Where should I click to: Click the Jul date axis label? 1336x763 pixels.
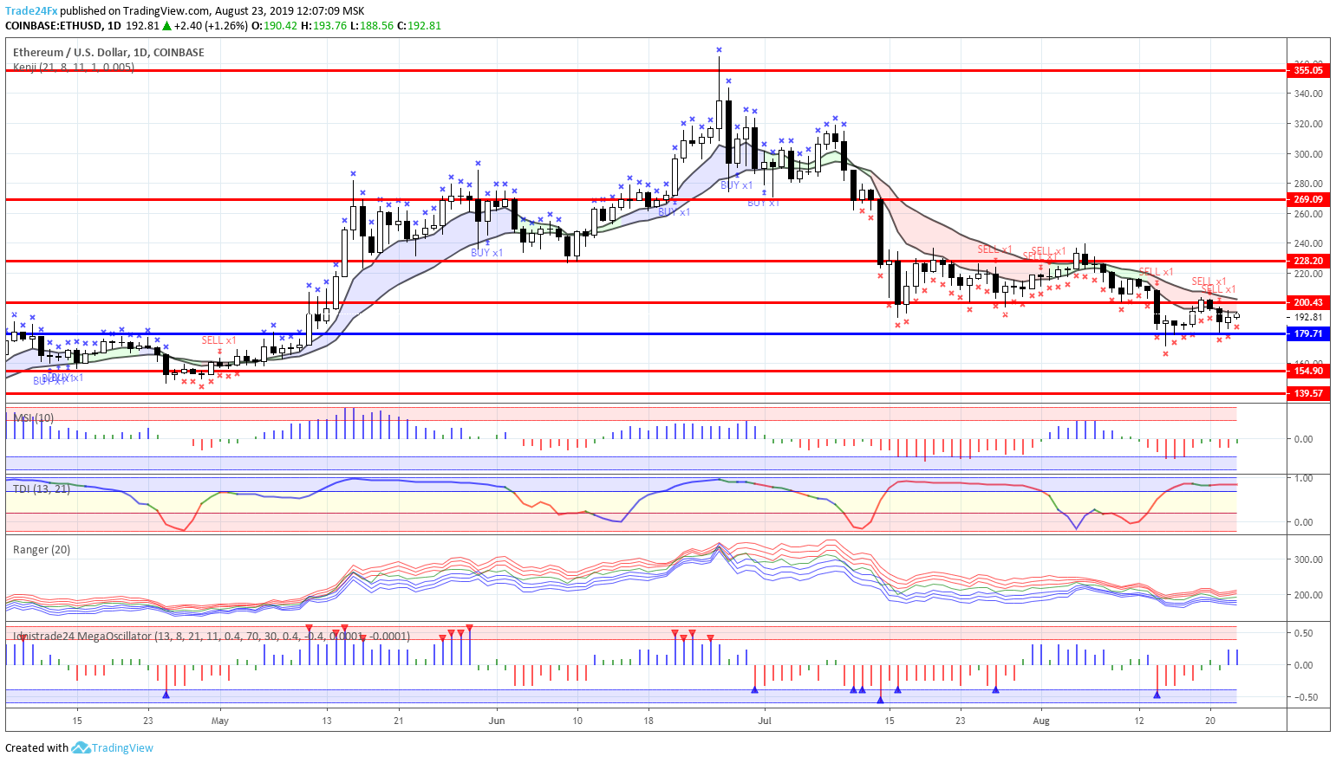point(765,721)
